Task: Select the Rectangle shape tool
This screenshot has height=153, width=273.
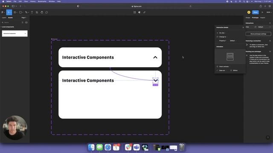Action: point(21,12)
